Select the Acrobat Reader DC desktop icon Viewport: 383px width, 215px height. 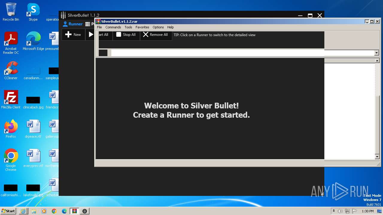tap(11, 43)
